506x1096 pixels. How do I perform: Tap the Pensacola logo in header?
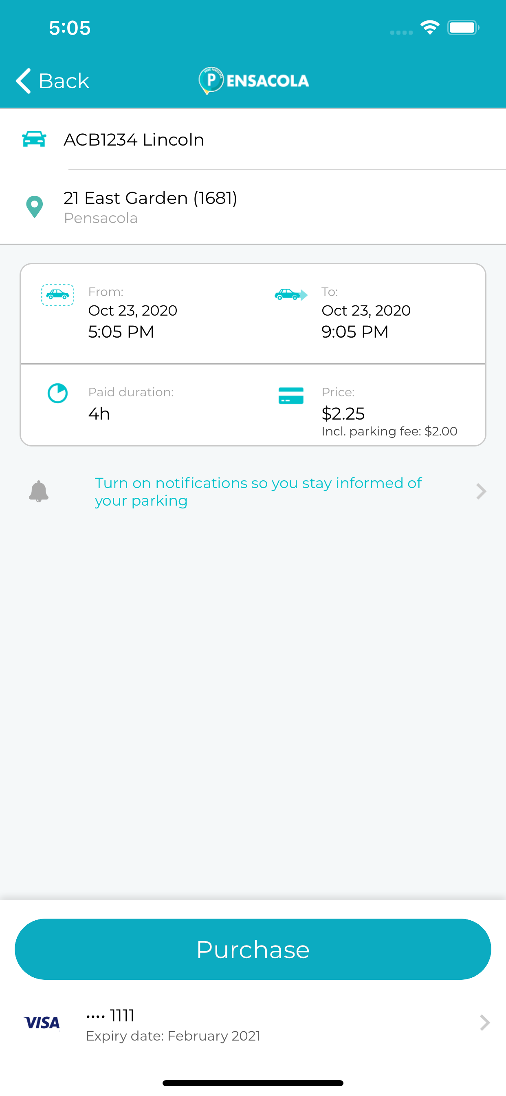(x=254, y=80)
